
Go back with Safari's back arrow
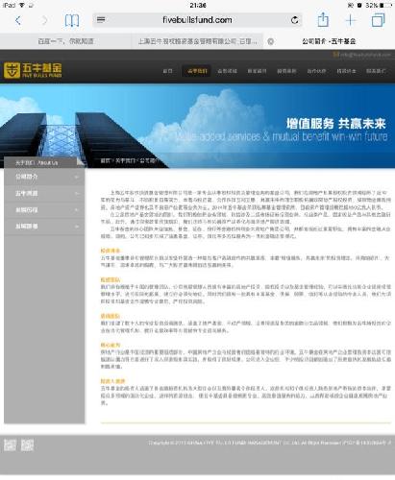click(18, 20)
